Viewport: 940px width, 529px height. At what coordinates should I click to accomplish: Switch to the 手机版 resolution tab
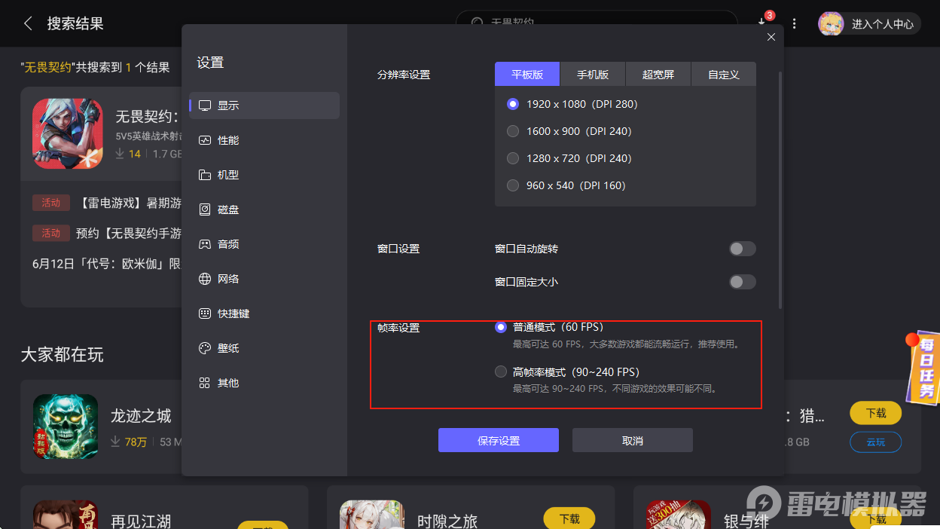pyautogui.click(x=592, y=74)
